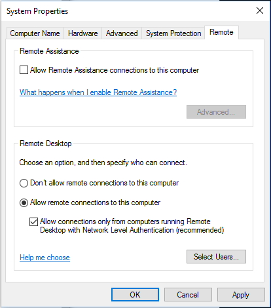Uncheck the Network Level Authentication checkbox
271x308 pixels.
[x=33, y=221]
